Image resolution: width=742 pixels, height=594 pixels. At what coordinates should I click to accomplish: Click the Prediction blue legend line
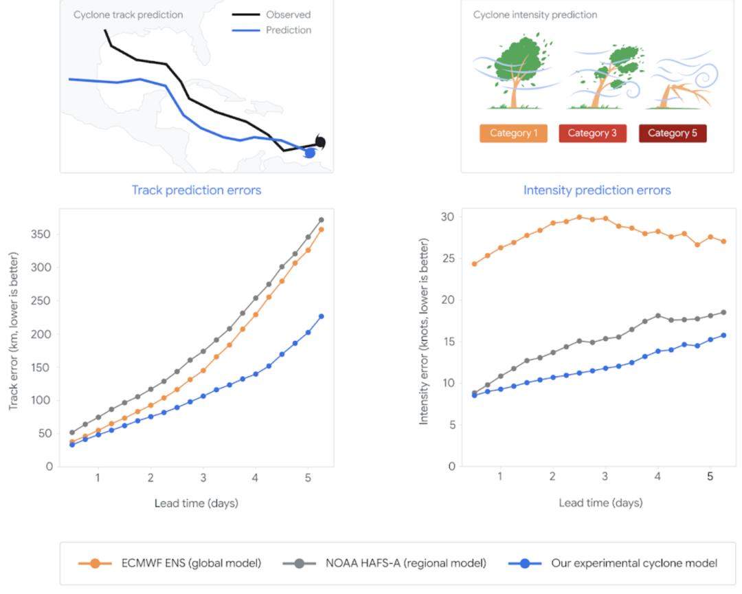245,30
